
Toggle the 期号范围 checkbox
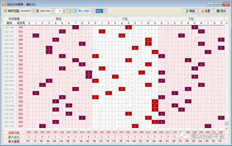[5, 11]
